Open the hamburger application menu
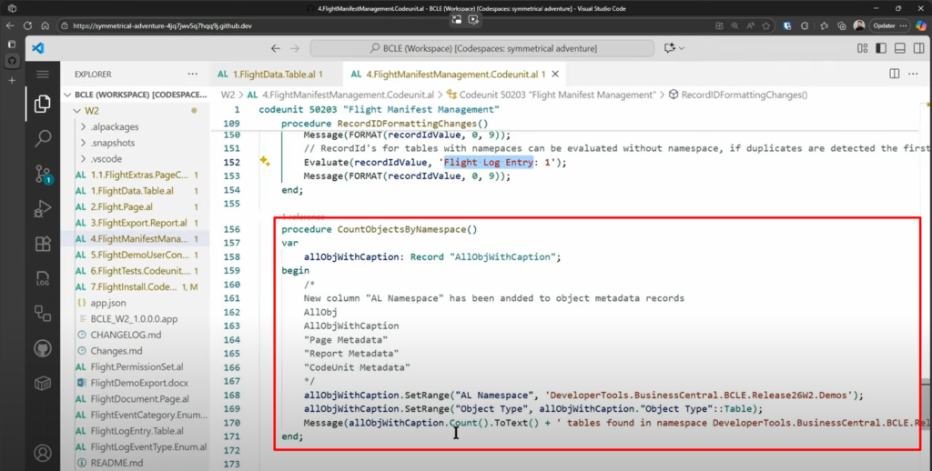Screen dimensions: 932x471 coord(43,74)
